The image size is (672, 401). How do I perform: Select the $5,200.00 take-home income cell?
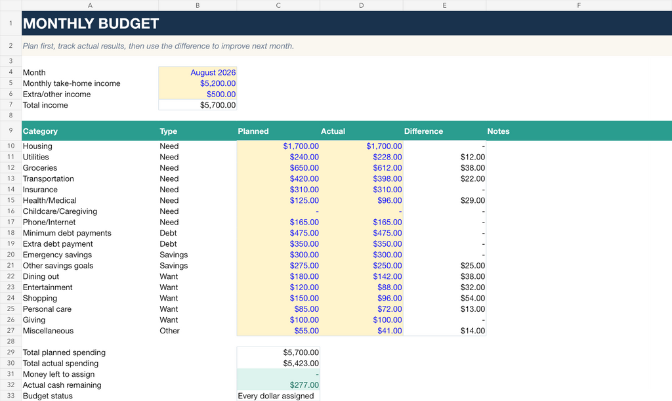tap(198, 83)
